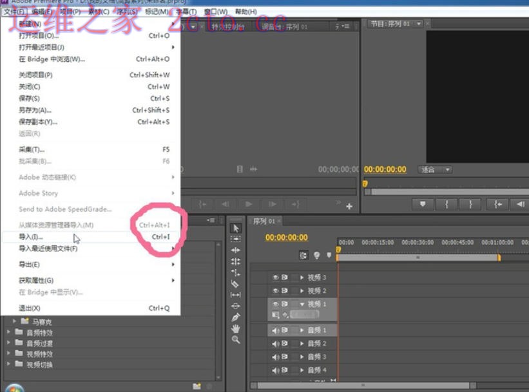This screenshot has height=392, width=529.
Task: Toggle snap icon in timeline panel
Action: click(x=303, y=256)
